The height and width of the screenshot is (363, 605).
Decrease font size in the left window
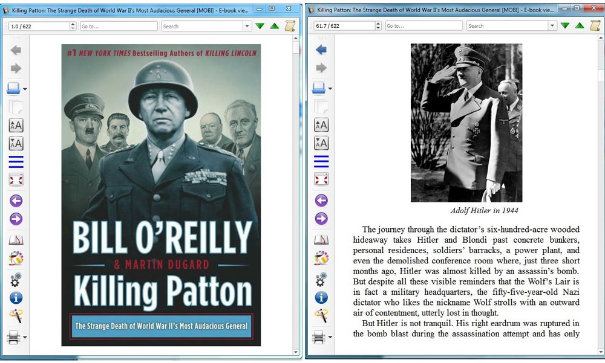pyautogui.click(x=16, y=144)
